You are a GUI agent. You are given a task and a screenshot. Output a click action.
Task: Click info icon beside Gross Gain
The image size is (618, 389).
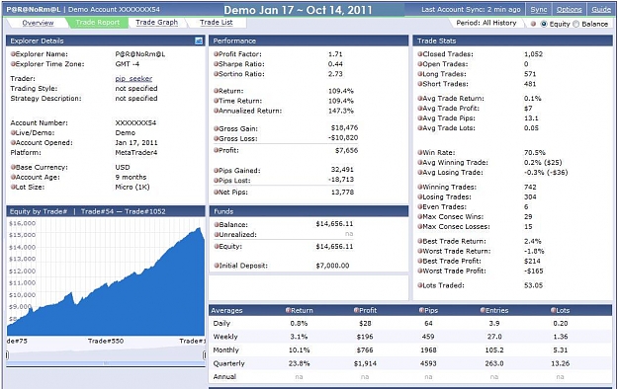(x=216, y=128)
